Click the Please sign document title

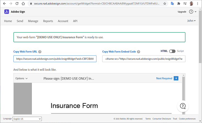(x=69, y=79)
